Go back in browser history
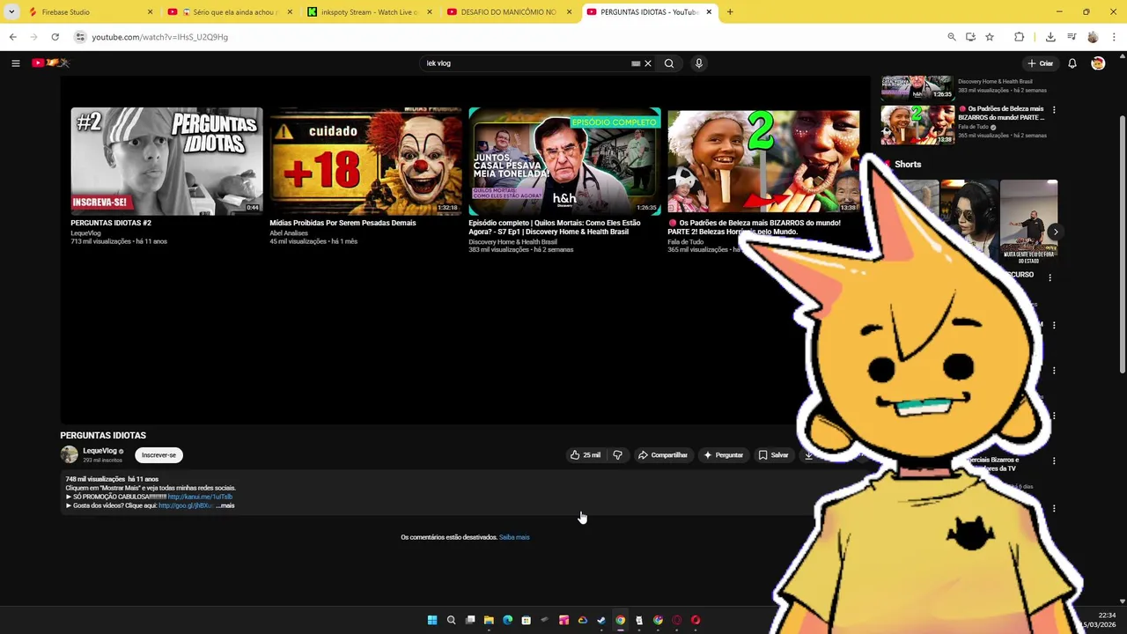The height and width of the screenshot is (634, 1127). pyautogui.click(x=12, y=37)
